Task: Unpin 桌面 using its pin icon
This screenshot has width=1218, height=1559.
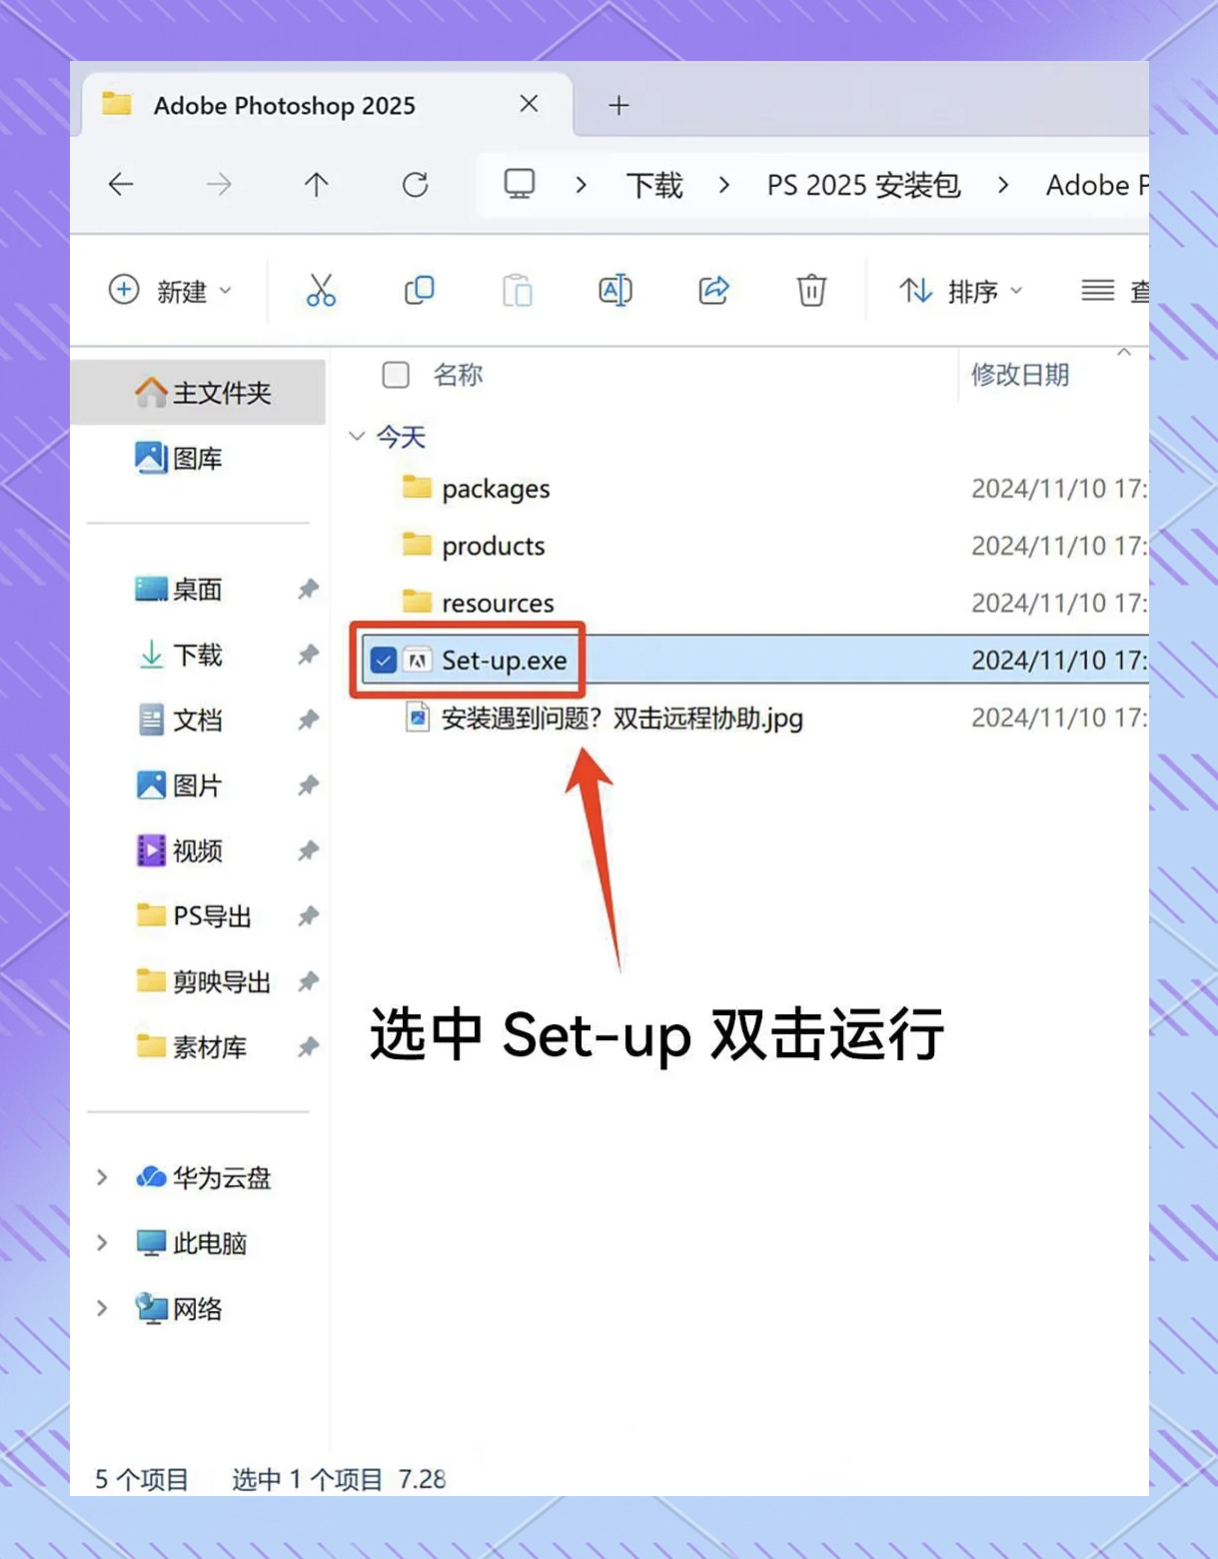Action: [308, 590]
